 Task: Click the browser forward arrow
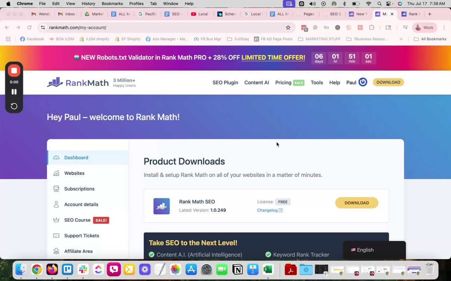coord(18,27)
